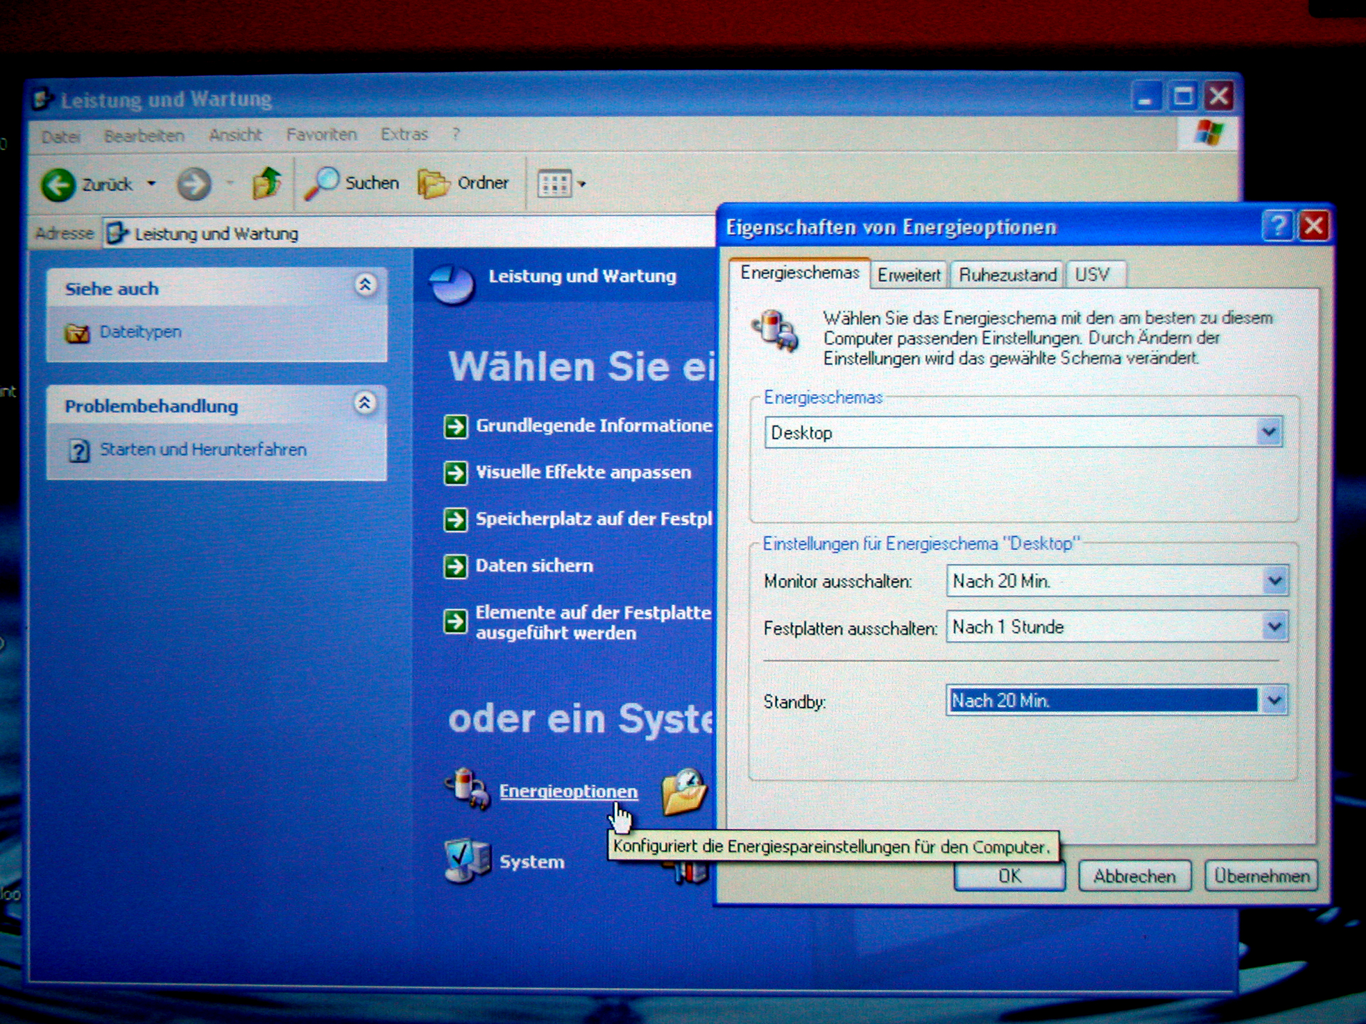Viewport: 1366px width, 1024px height.
Task: Open the Standby time dropdown
Action: pyautogui.click(x=1275, y=701)
